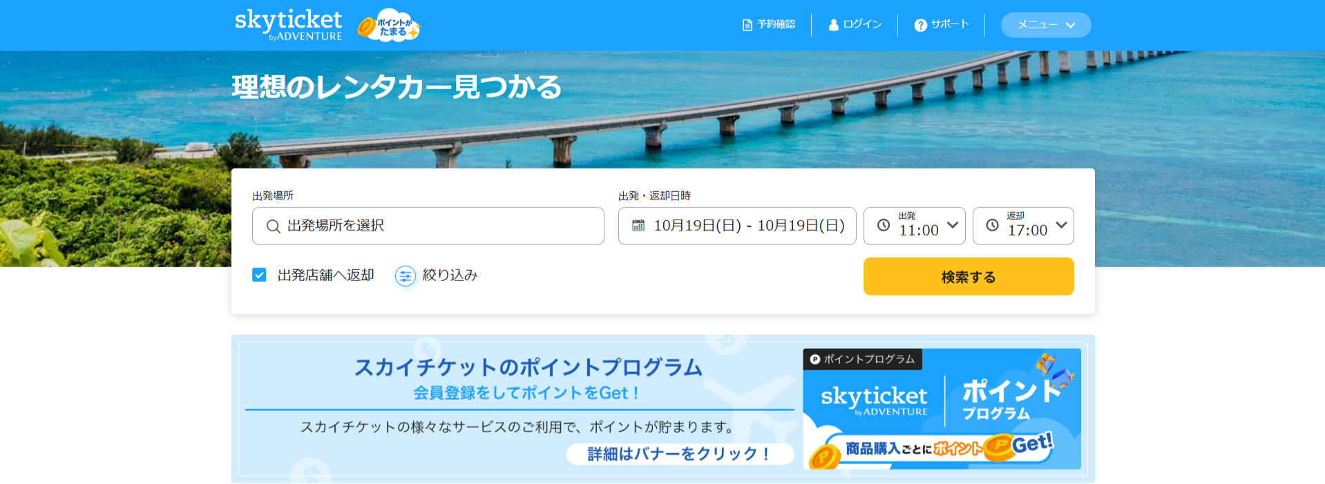Image resolution: width=1325 pixels, height=484 pixels.
Task: Click the magnifier icon in departure field
Action: [x=273, y=226]
